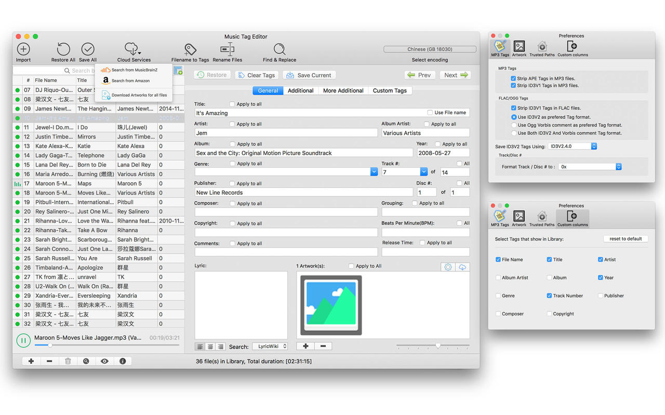Open the Chinese (GB 18030) encoding selector

click(430, 49)
